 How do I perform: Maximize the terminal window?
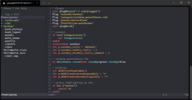pyautogui.click(x=181, y=2)
